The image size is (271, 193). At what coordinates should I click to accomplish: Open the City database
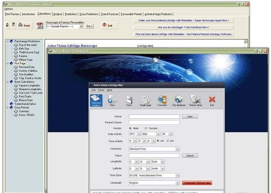point(179,100)
